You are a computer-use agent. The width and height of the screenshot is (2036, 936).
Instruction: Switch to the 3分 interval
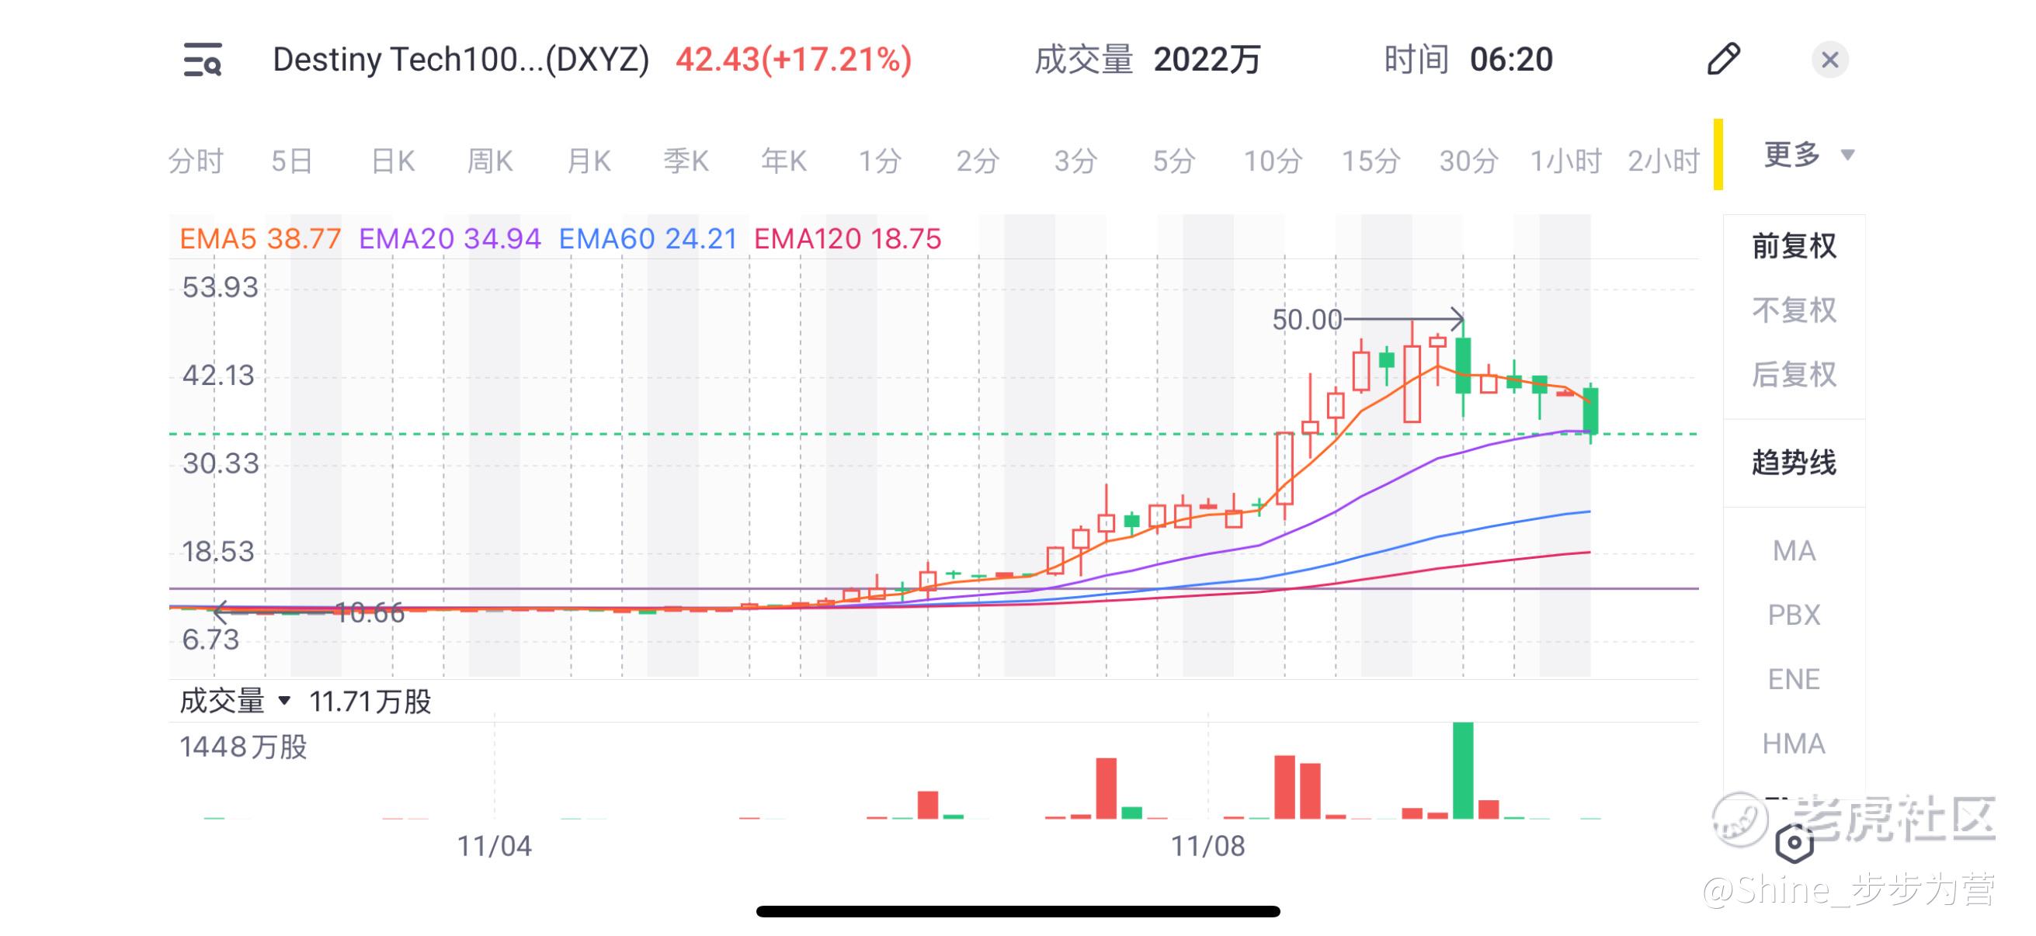1076,161
